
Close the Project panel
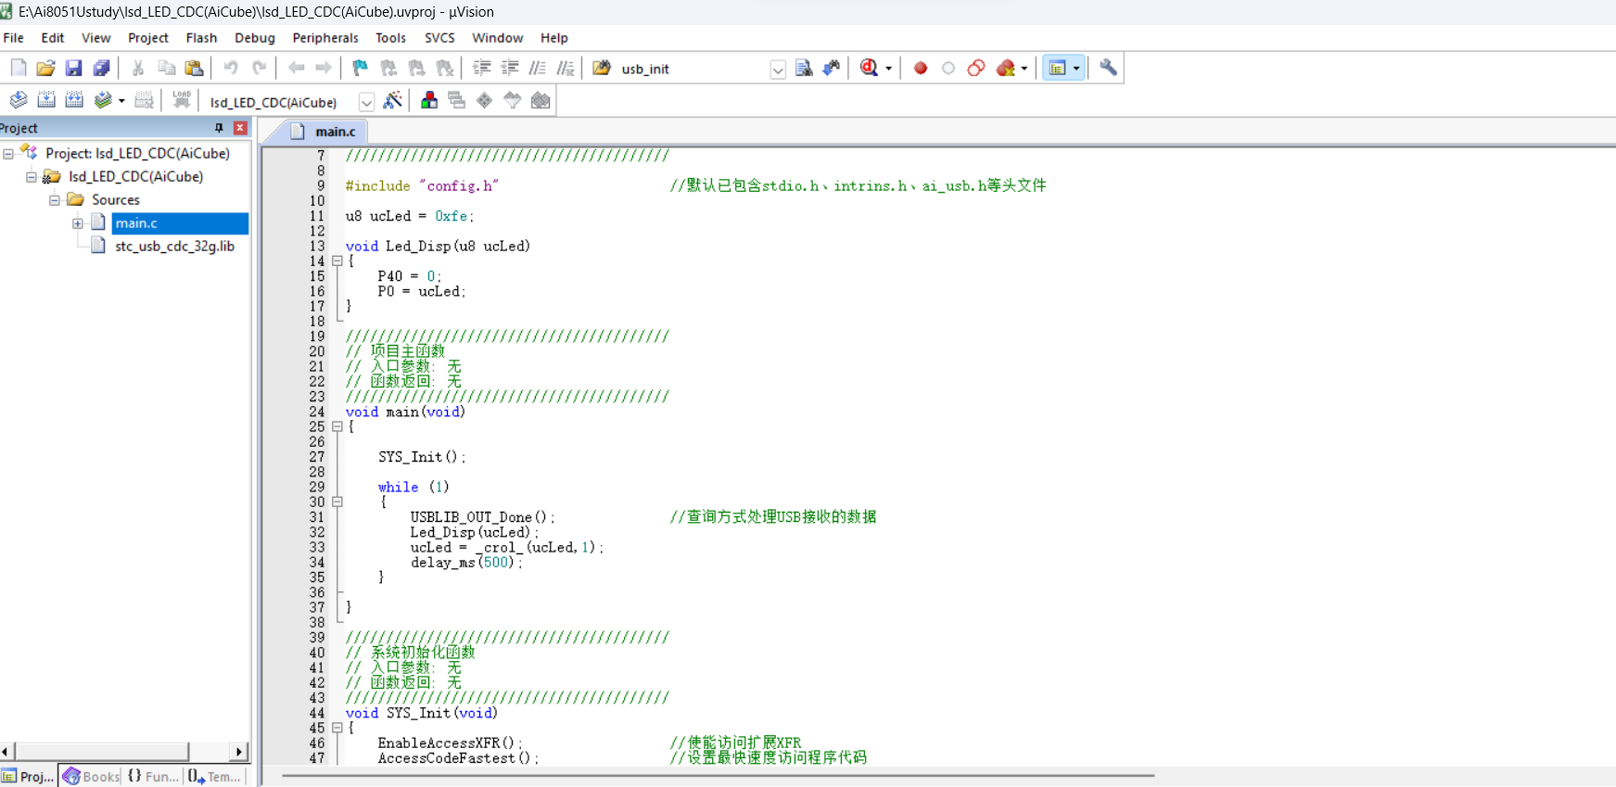[x=240, y=128]
